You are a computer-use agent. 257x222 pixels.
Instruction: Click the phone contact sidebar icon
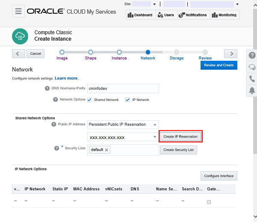252,79
